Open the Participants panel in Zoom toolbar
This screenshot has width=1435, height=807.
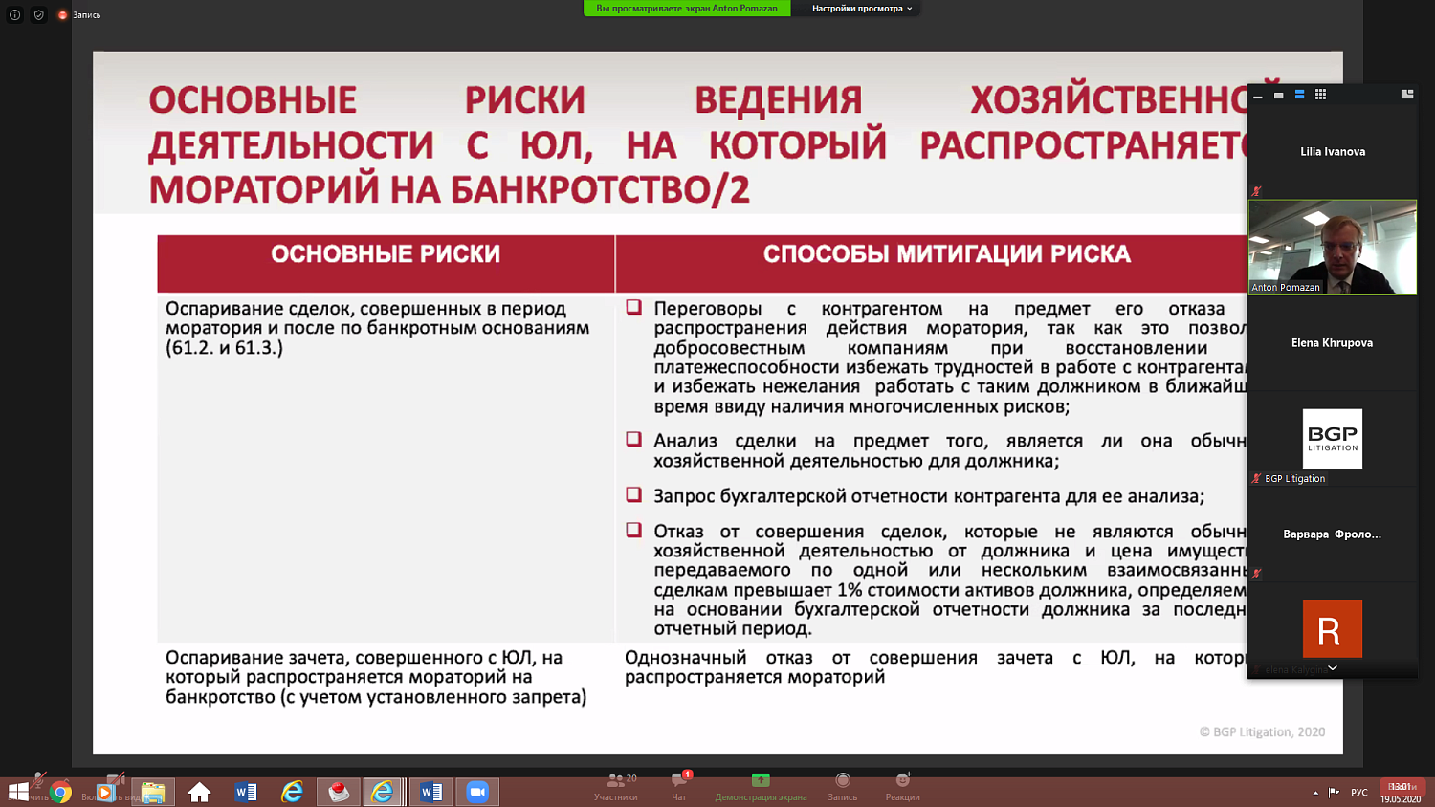(615, 787)
